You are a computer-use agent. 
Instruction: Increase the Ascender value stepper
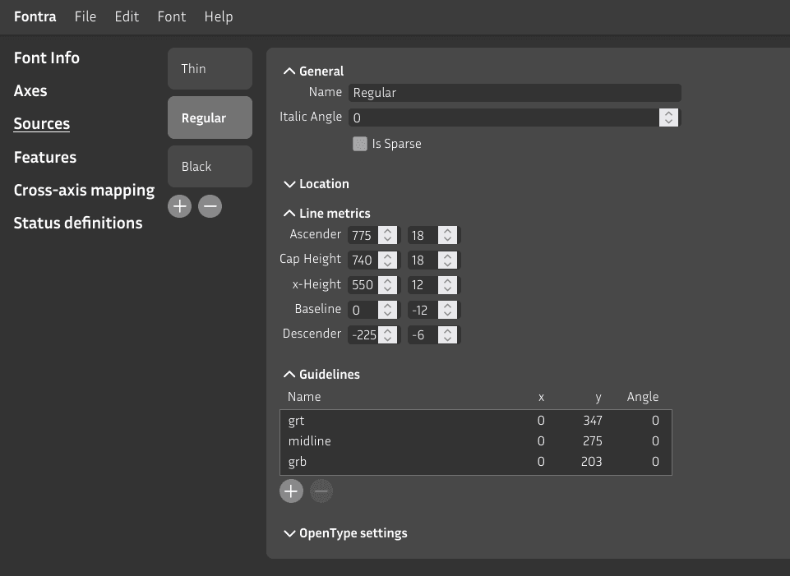pos(387,231)
